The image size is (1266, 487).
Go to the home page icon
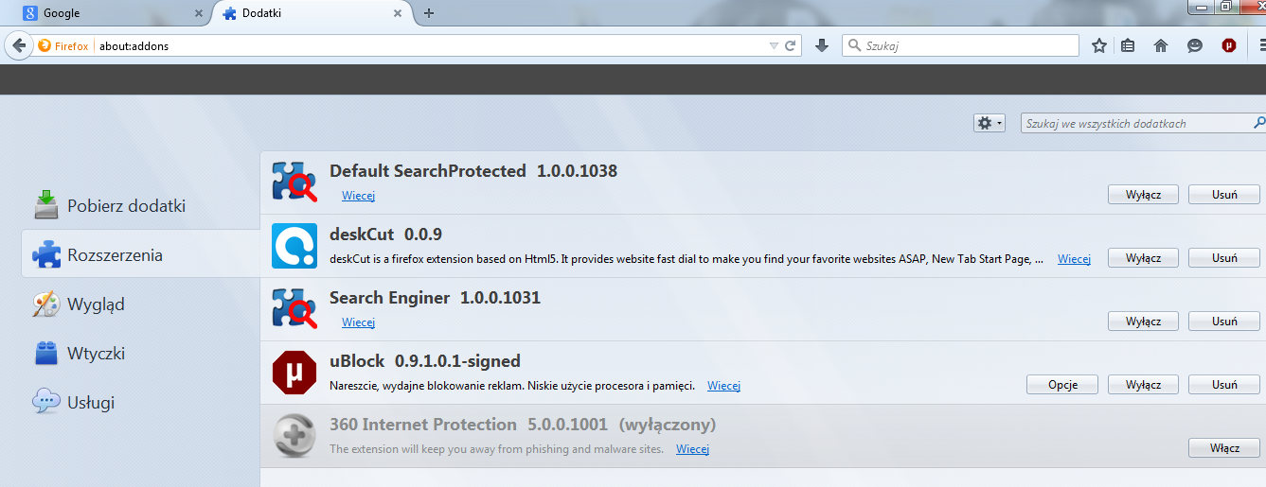1161,45
